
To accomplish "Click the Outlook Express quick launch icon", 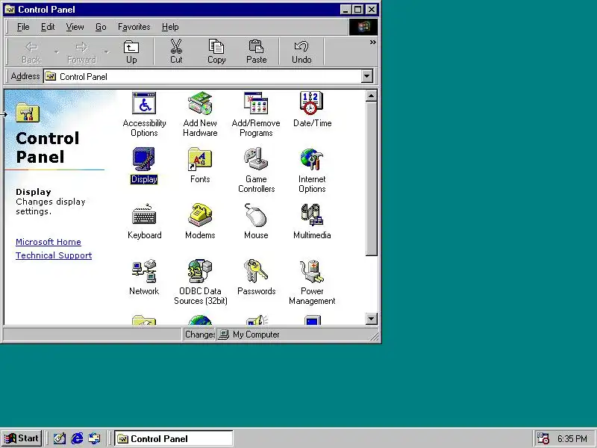I will tap(94, 438).
